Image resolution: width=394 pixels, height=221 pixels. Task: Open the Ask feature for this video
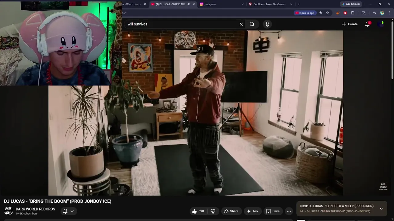[x=252, y=211]
